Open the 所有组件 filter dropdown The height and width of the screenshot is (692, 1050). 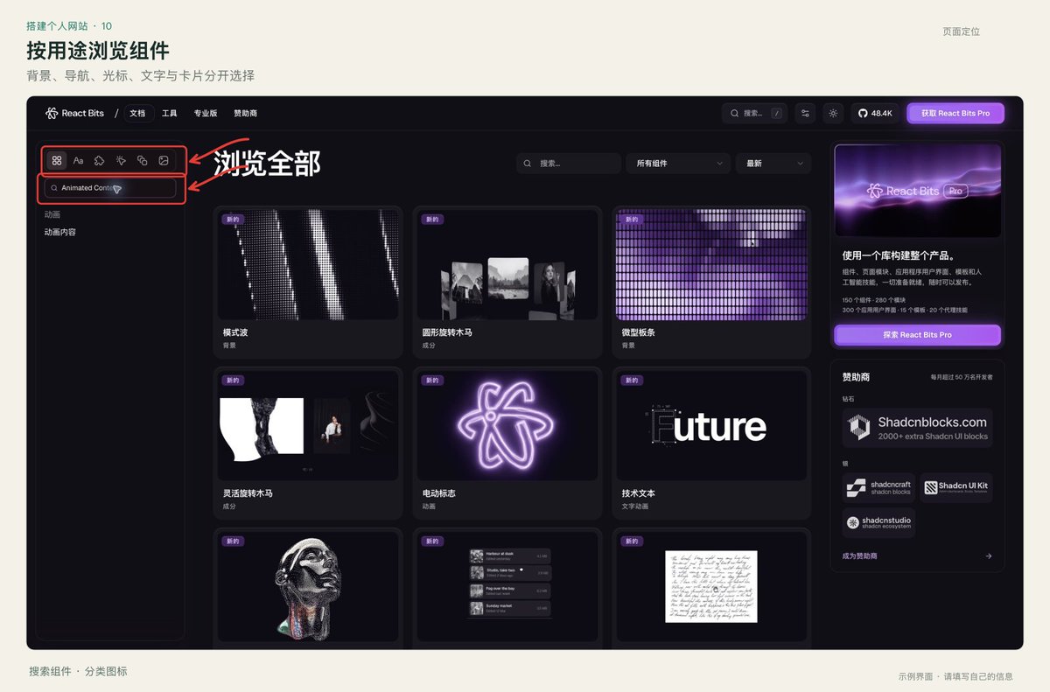[x=678, y=164]
